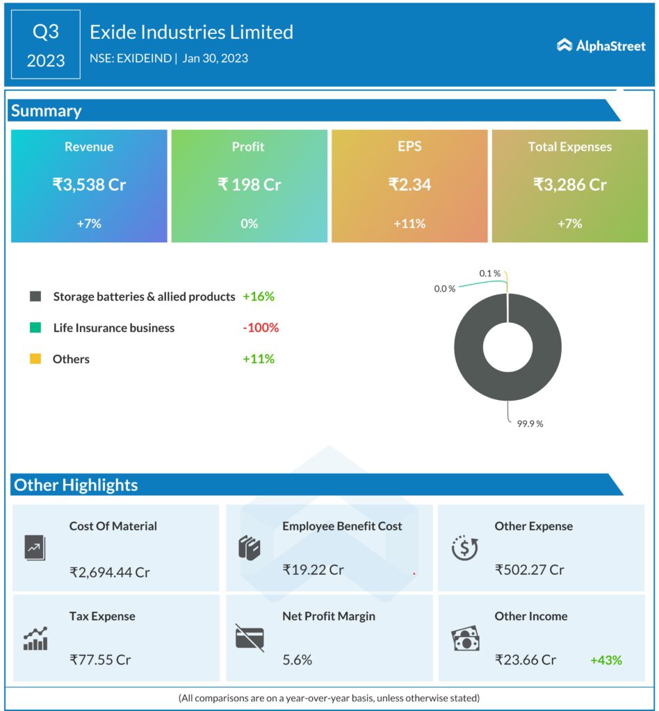659x711 pixels.
Task: Select the green Life Insurance legend swatch
Action: [x=35, y=328]
